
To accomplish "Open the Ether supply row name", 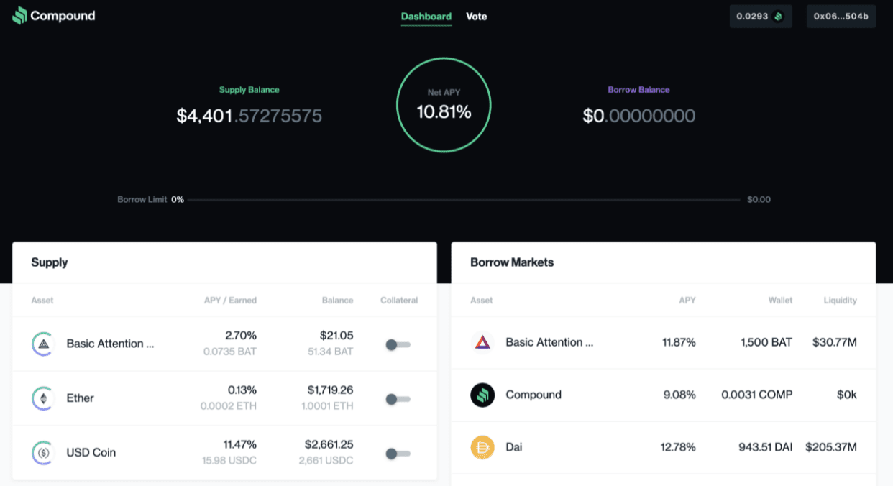I will pos(80,398).
